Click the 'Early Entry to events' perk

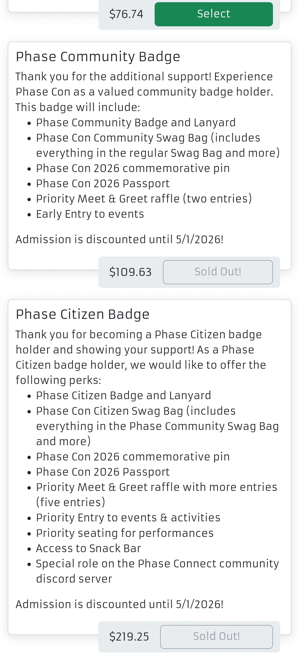tap(90, 214)
